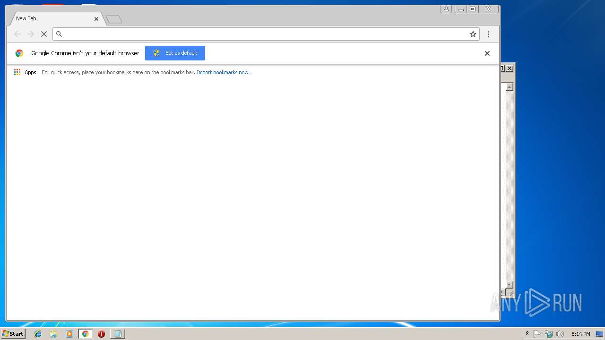Click the 6:14 PM clock
Image resolution: width=605 pixels, height=340 pixels.
pyautogui.click(x=580, y=334)
